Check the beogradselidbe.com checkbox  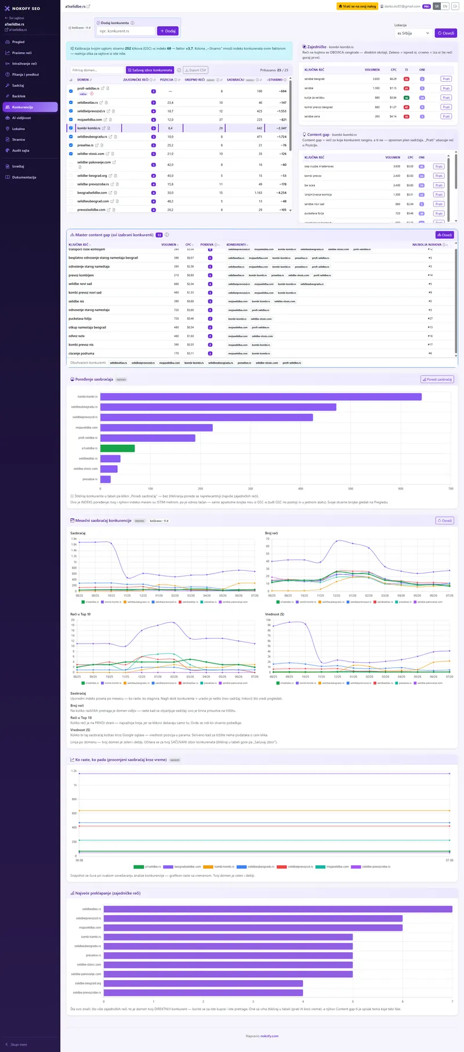coord(71,193)
